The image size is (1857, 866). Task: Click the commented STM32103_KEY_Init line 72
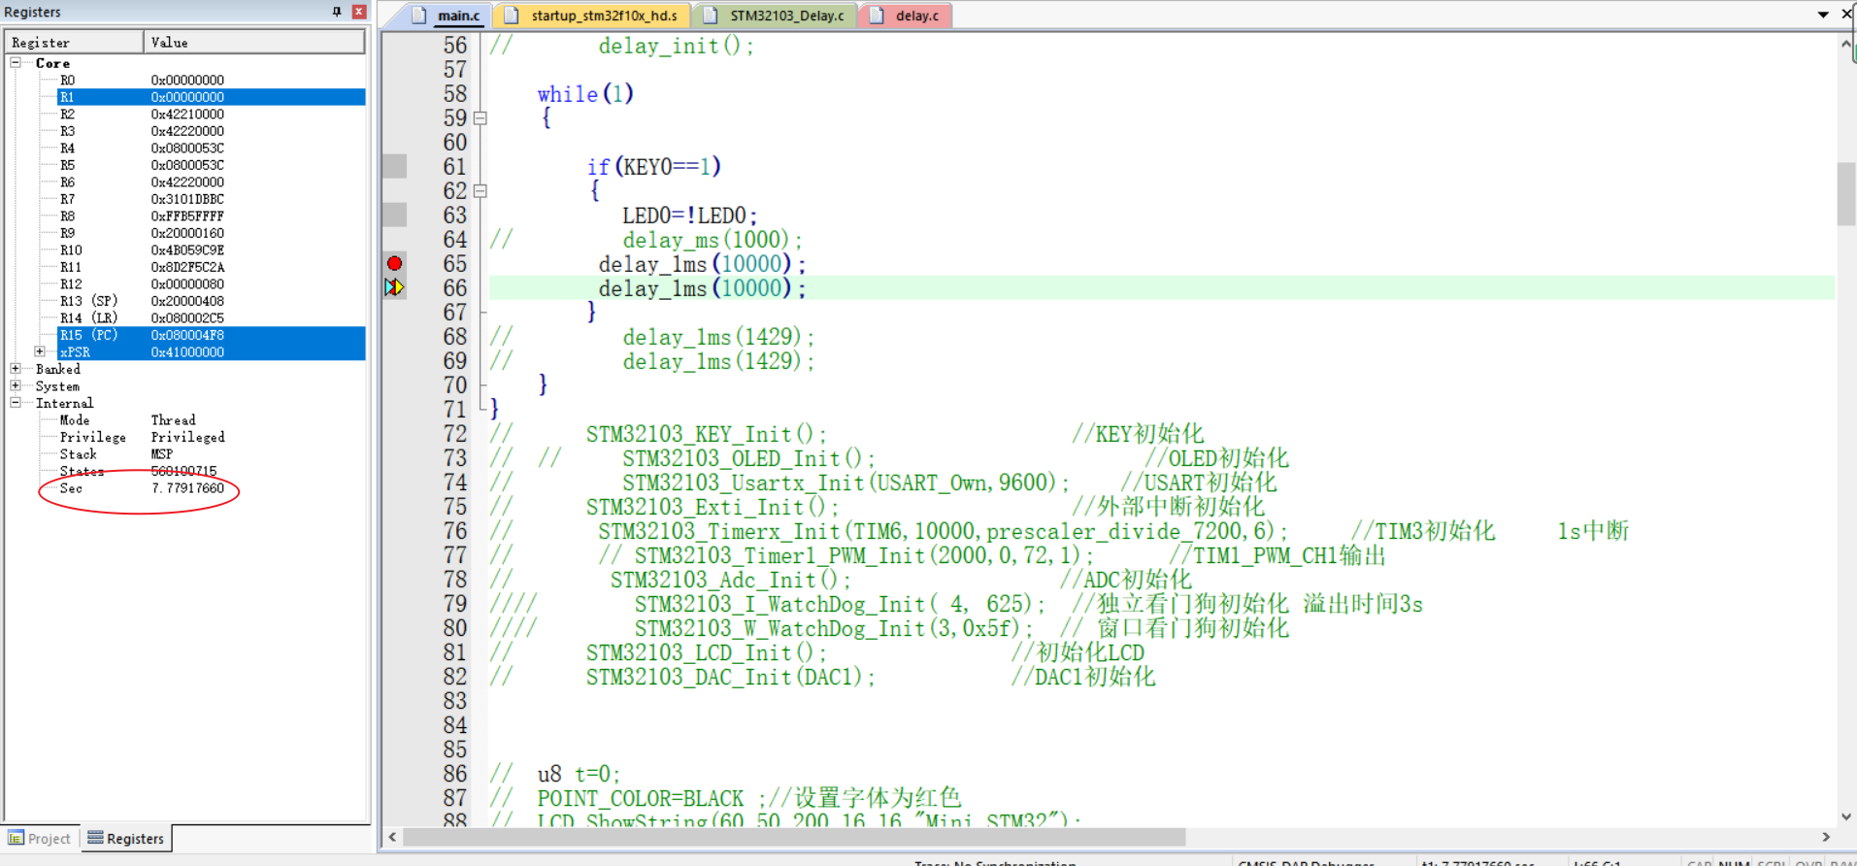(x=706, y=434)
